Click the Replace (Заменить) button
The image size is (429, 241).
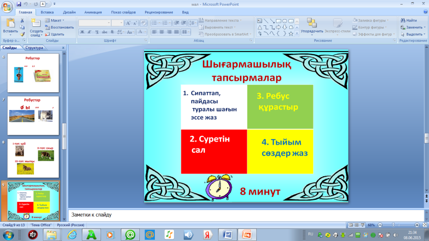[x=413, y=27]
